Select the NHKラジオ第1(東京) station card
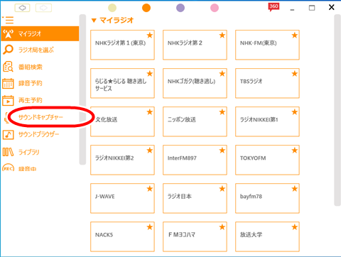 [x=122, y=45]
